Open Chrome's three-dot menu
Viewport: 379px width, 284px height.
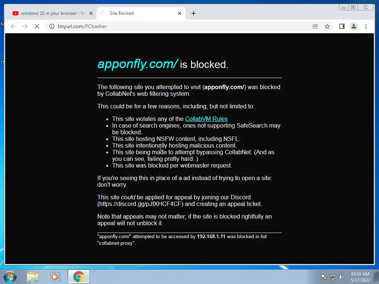click(x=366, y=26)
